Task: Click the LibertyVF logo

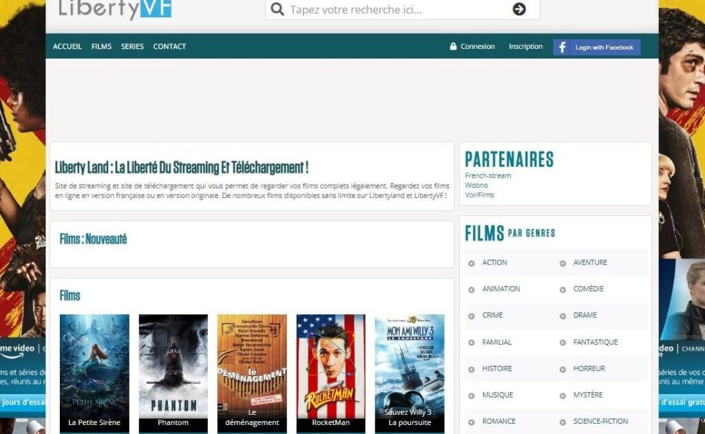Action: (x=115, y=9)
